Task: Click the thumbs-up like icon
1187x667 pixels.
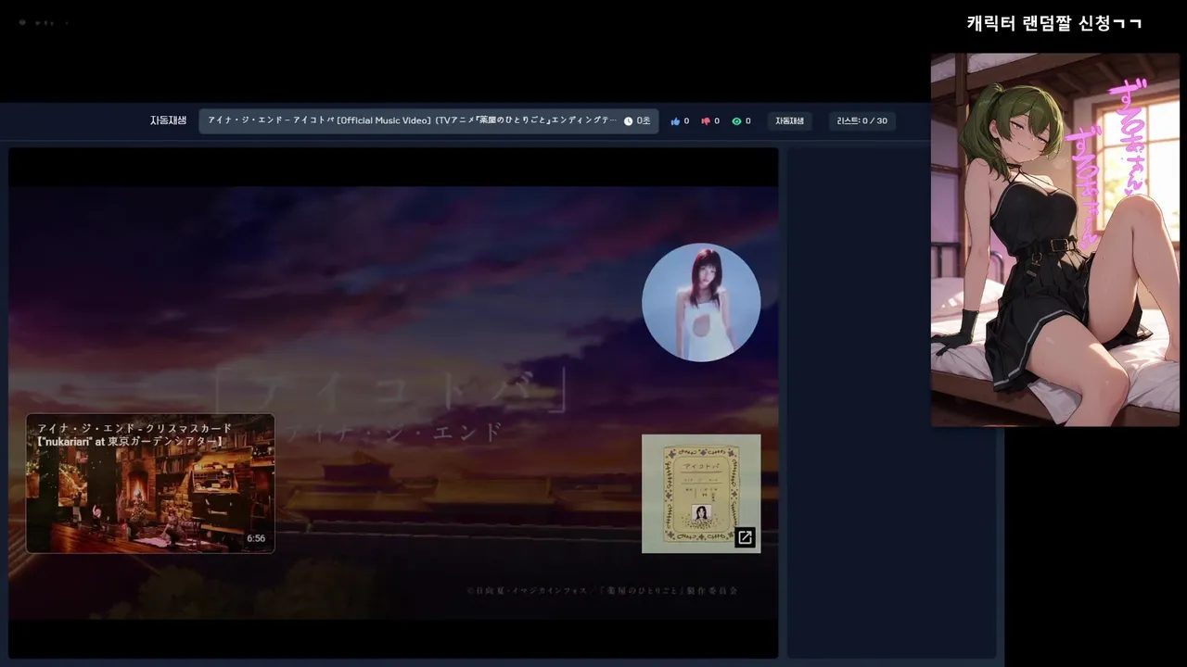Action: [675, 121]
